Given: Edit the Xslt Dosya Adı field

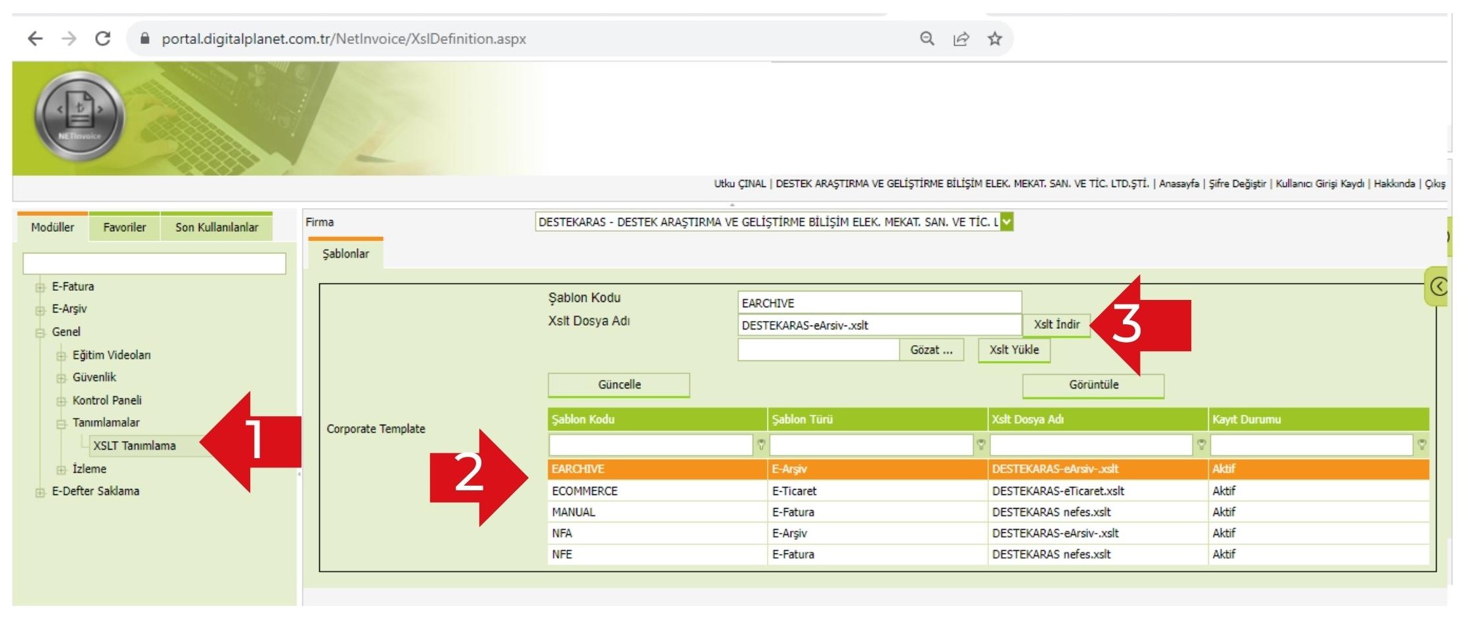Looking at the screenshot, I should click(x=879, y=325).
